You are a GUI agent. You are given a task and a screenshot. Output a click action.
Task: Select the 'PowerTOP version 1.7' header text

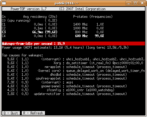point(29,9)
